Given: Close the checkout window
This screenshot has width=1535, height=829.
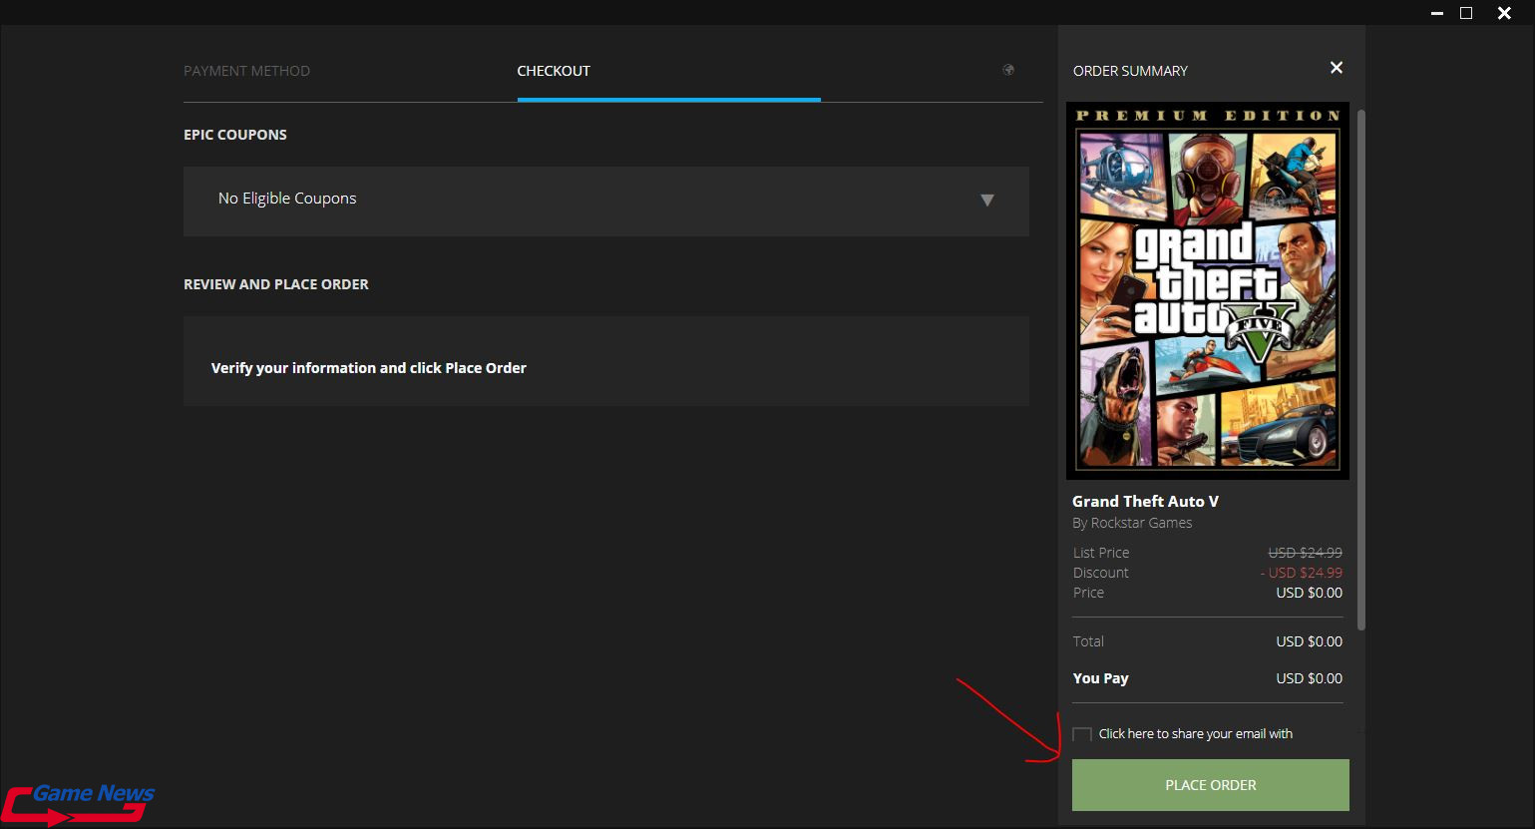Looking at the screenshot, I should tap(1504, 13).
